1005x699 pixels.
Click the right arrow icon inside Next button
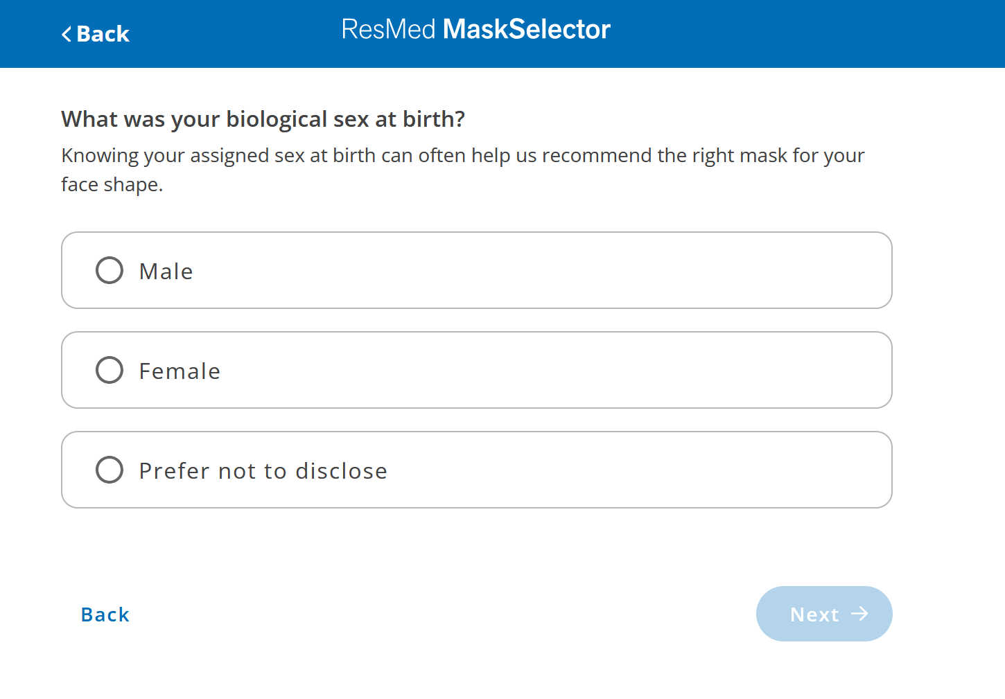point(860,614)
